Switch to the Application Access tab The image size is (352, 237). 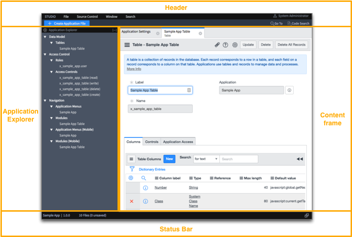(178, 142)
